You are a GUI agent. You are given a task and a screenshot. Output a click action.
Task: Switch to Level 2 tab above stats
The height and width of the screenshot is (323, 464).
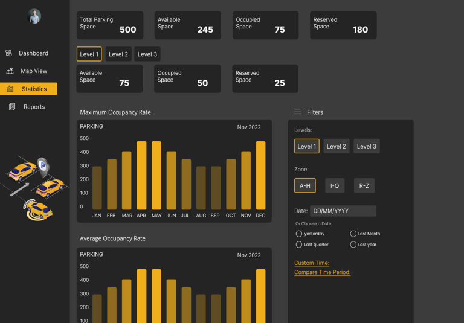[x=118, y=54]
